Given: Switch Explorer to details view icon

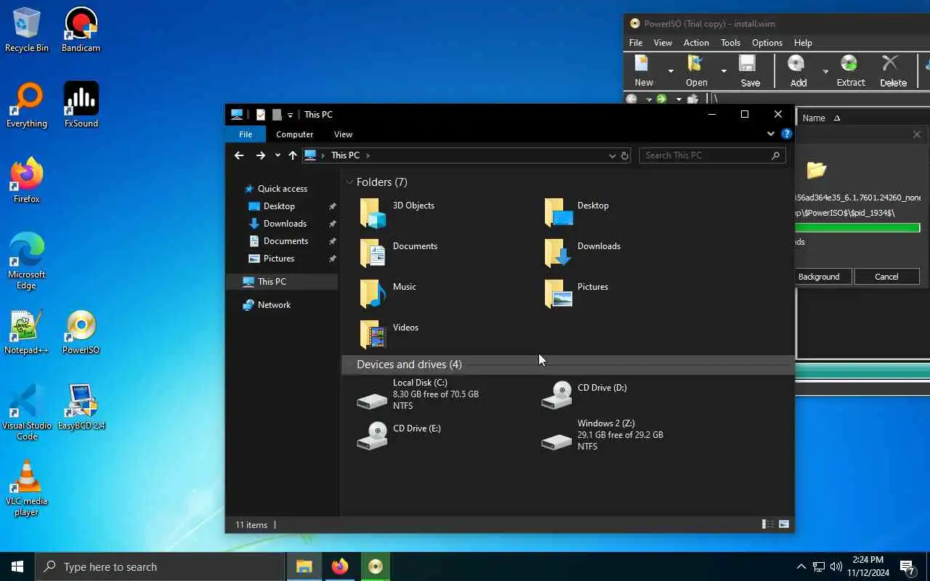Looking at the screenshot, I should pos(767,524).
